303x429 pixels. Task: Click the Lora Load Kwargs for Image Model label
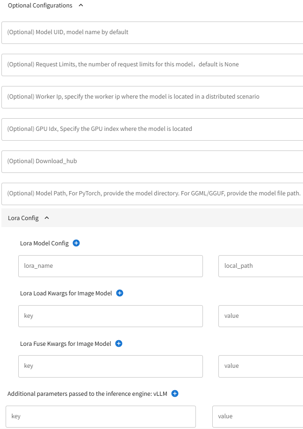[x=66, y=293]
